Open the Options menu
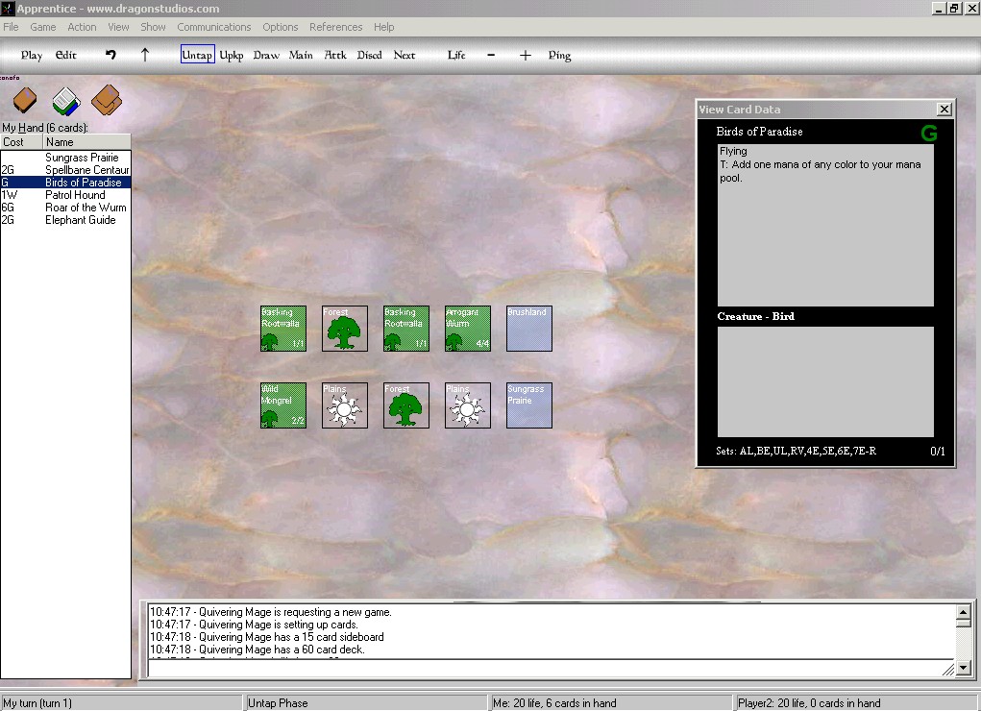The image size is (981, 711). 281,27
